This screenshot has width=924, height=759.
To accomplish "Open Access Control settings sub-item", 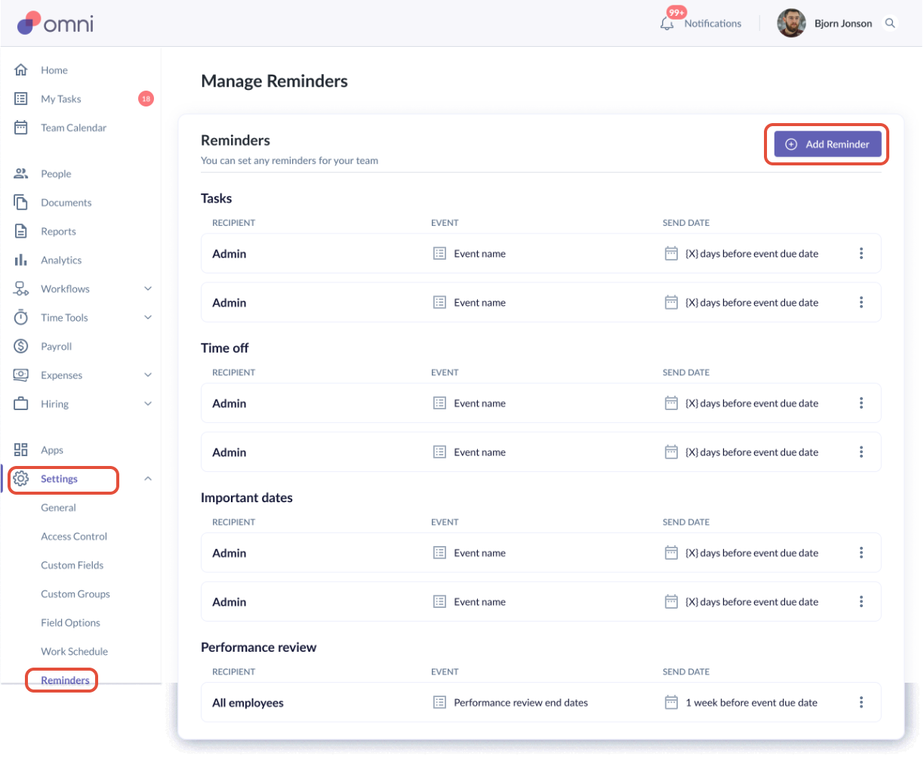I will pyautogui.click(x=74, y=536).
